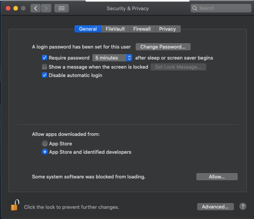The image size is (254, 219).
Task: Show all preferences with the grid icon
Action: point(62,8)
